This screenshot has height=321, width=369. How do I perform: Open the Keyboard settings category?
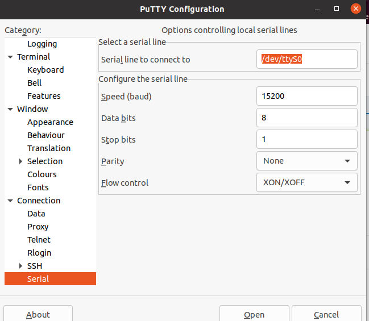pyautogui.click(x=45, y=70)
